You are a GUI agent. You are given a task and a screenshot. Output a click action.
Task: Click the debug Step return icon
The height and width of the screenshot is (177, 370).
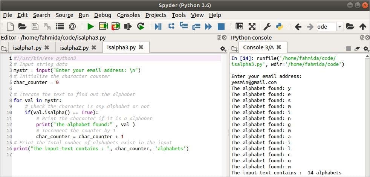click(196, 27)
